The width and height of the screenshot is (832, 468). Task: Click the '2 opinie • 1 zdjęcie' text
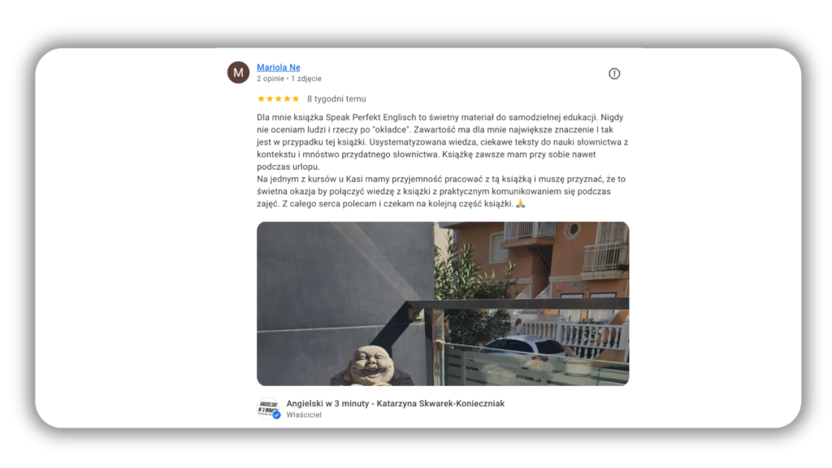(289, 79)
